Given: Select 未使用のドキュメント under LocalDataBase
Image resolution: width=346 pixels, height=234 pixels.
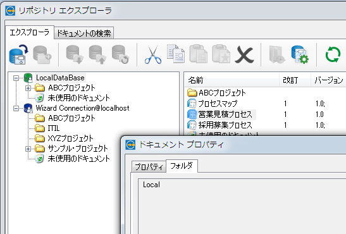Looking at the screenshot, I should pos(79,98).
